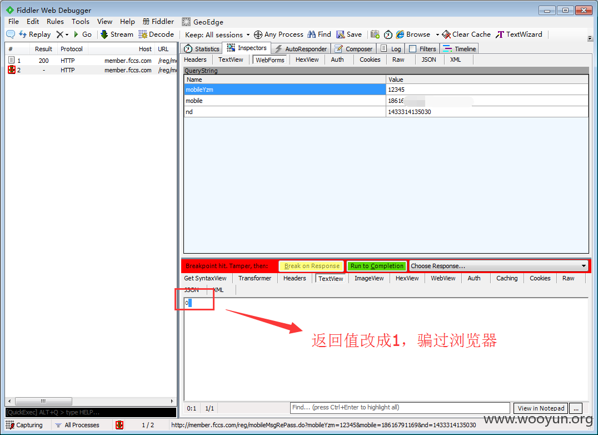The width and height of the screenshot is (598, 435).
Task: Select session 1 with result 200
Action: click(91, 61)
